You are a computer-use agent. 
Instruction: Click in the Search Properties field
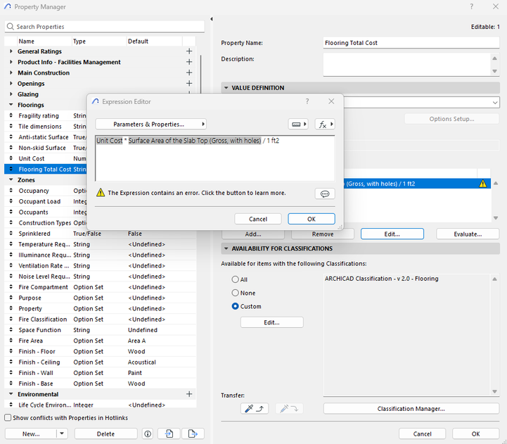105,27
